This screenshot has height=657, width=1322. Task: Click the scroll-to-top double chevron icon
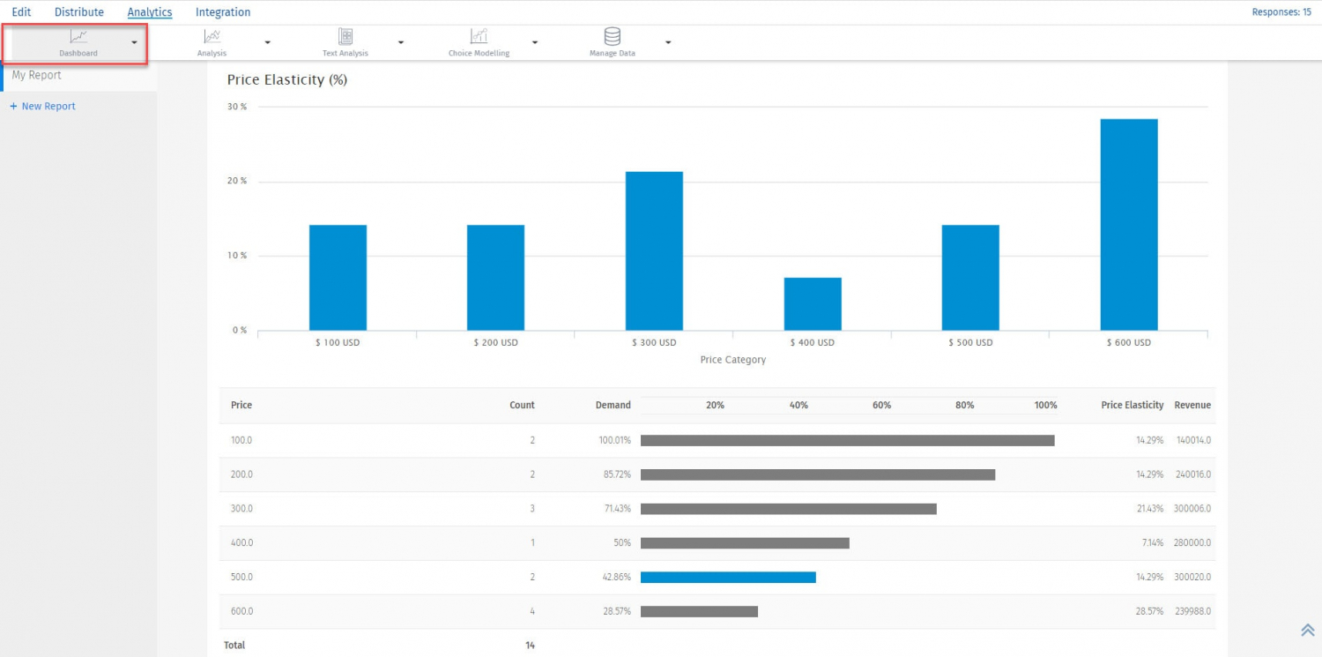click(1308, 630)
